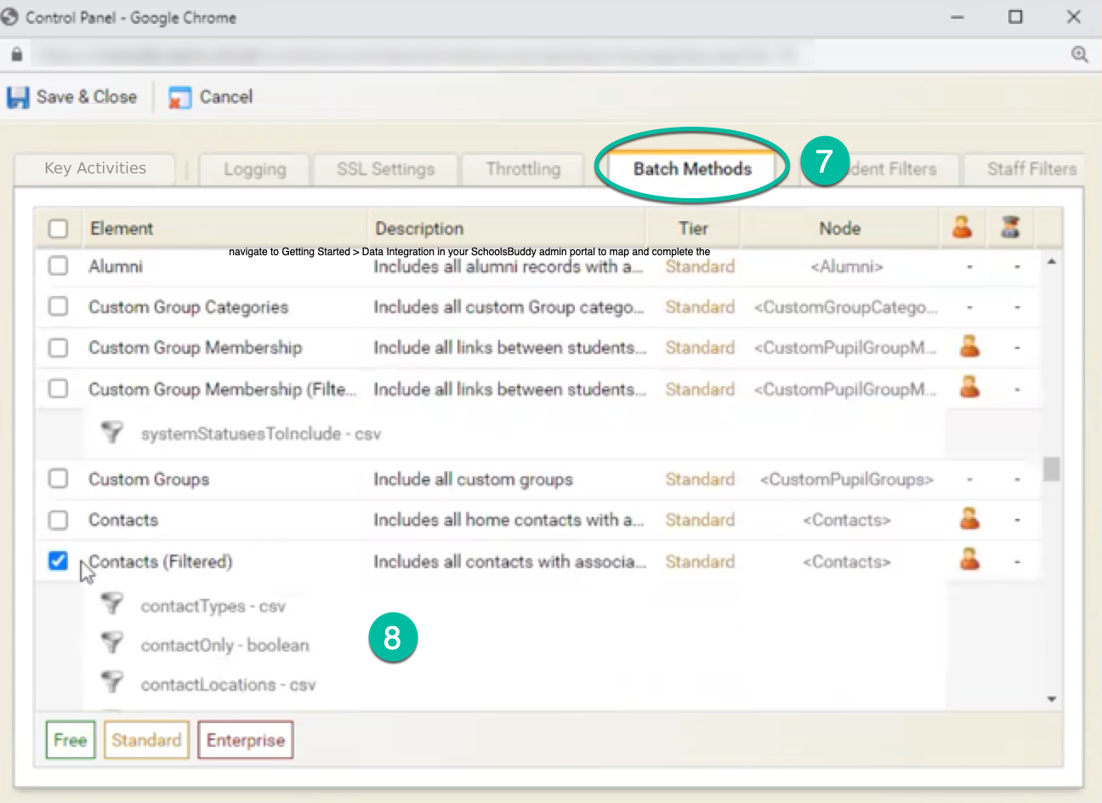Click the Custom Groups element name

(149, 479)
